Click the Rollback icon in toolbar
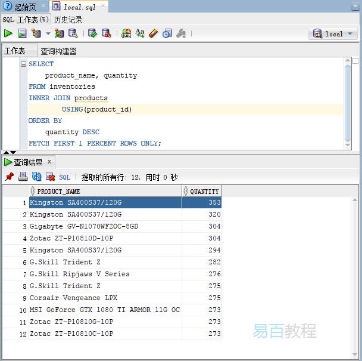362x361 pixels. (x=106, y=33)
